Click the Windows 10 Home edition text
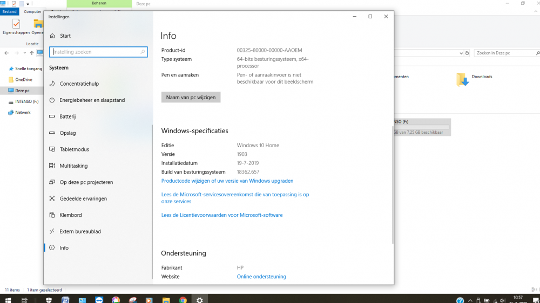The height and width of the screenshot is (303, 540). click(x=258, y=145)
